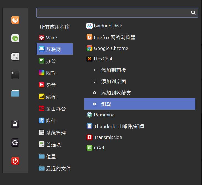
Task: Click the 位置 folder icon
Action: (x=42, y=156)
